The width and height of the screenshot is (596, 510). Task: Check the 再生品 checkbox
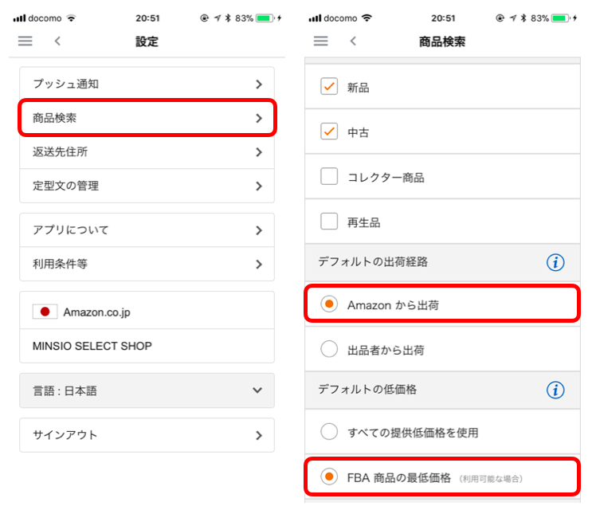(329, 222)
